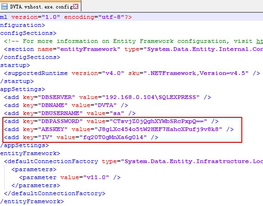The height and width of the screenshot is (206, 263).
Task: Click the parameter value v11.0
Action: click(x=96, y=178)
